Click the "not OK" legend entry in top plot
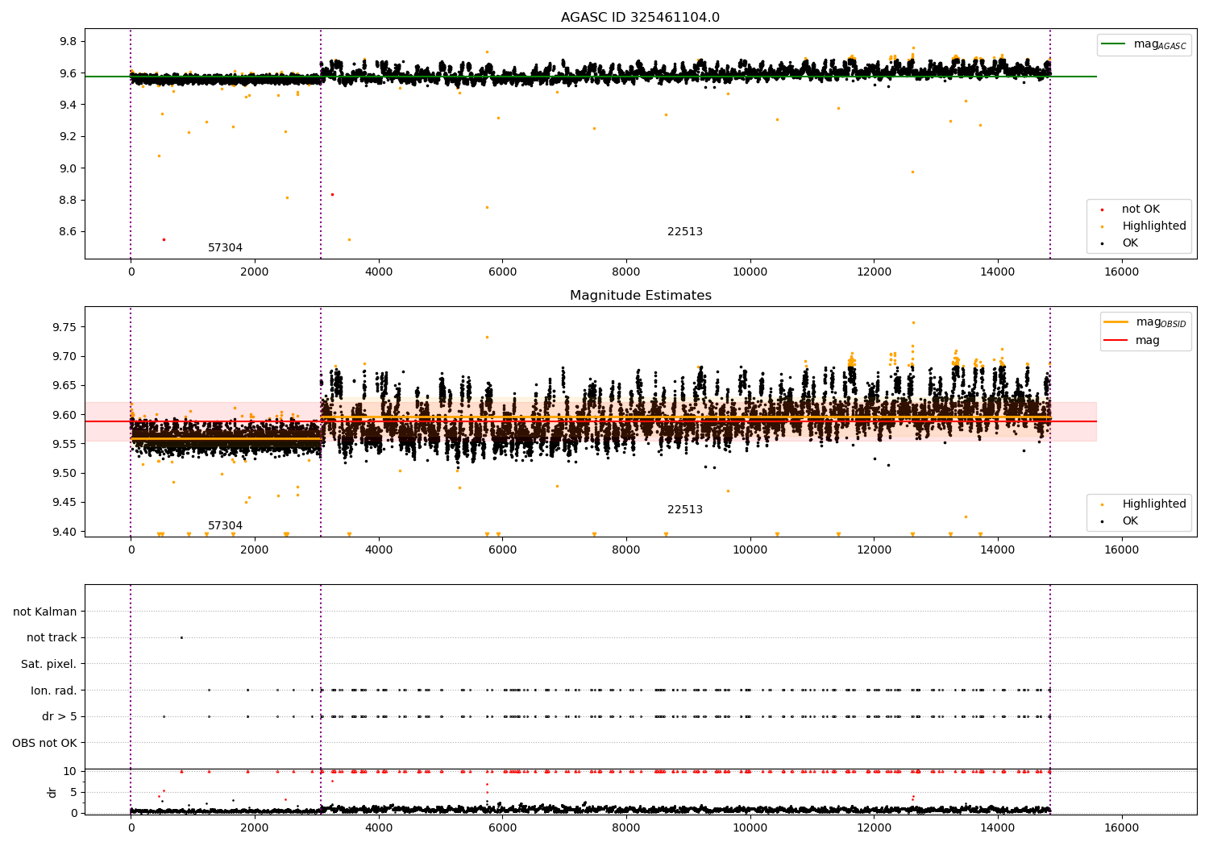Screen dimensions: 1209x846 (x=1140, y=209)
